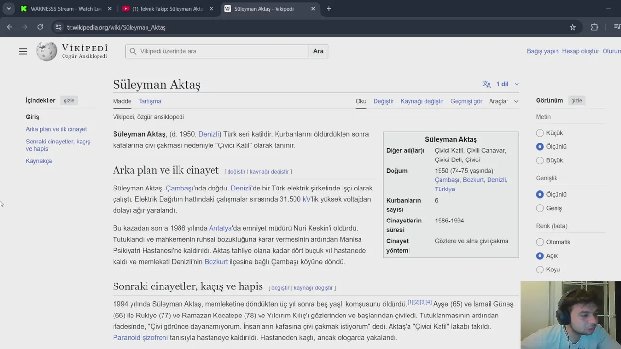
Task: Click değiştir beside Arka plan heading
Action: (x=236, y=172)
